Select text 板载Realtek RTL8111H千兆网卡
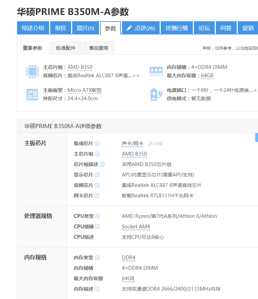This screenshot has width=258, height=299. (x=158, y=196)
